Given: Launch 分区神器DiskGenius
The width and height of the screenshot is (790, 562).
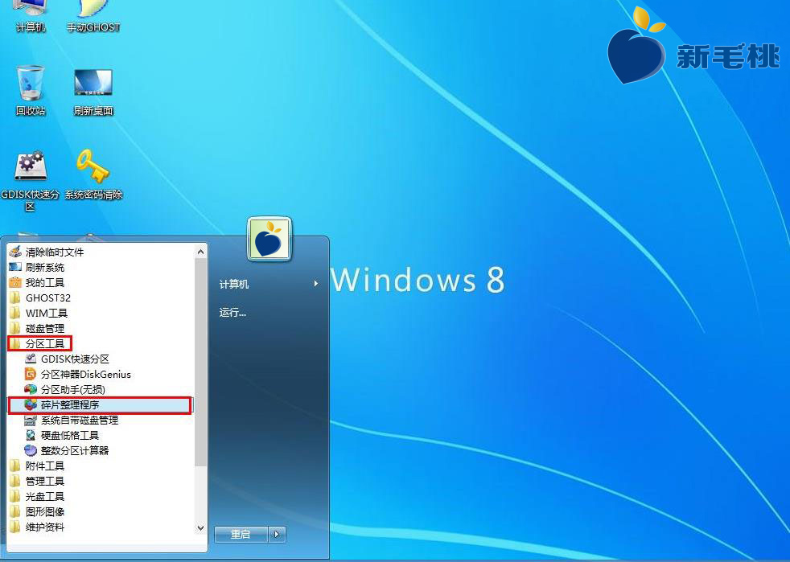Looking at the screenshot, I should click(x=101, y=374).
